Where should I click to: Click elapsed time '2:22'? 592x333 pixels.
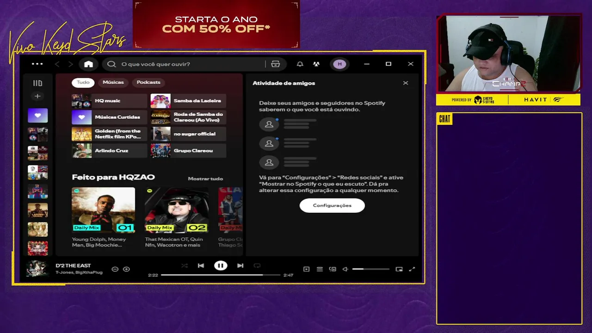coord(153,275)
